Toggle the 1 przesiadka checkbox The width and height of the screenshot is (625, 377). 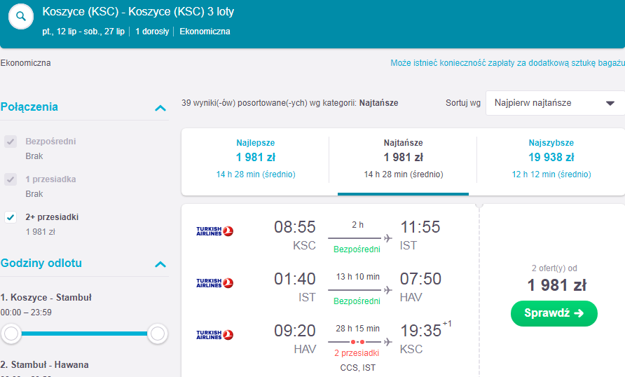tap(11, 179)
